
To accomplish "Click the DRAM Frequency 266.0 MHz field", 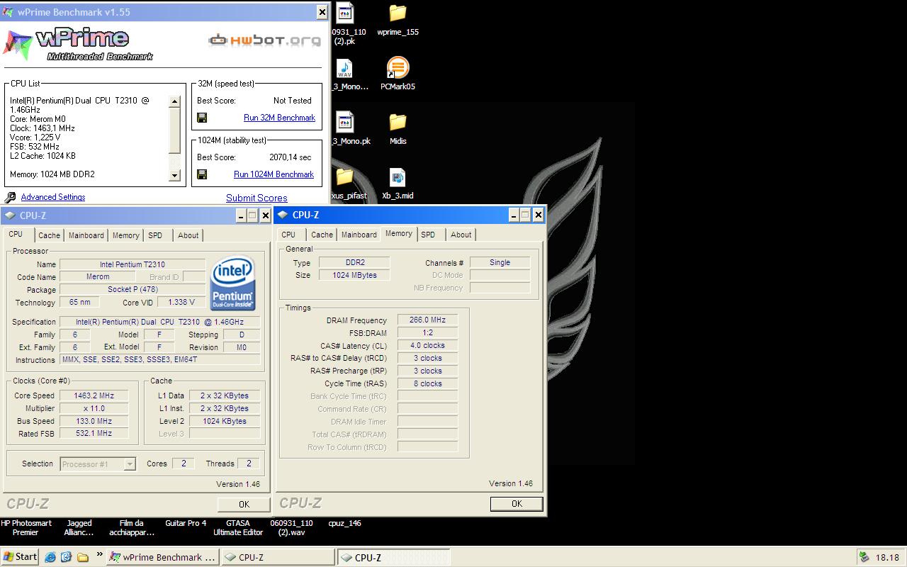I will pyautogui.click(x=427, y=320).
